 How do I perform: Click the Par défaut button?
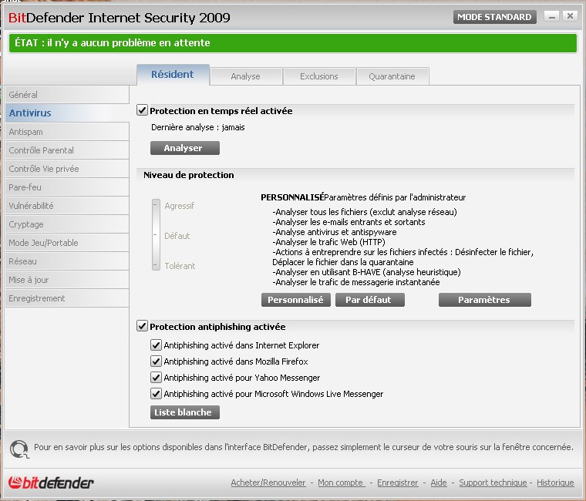tap(370, 300)
